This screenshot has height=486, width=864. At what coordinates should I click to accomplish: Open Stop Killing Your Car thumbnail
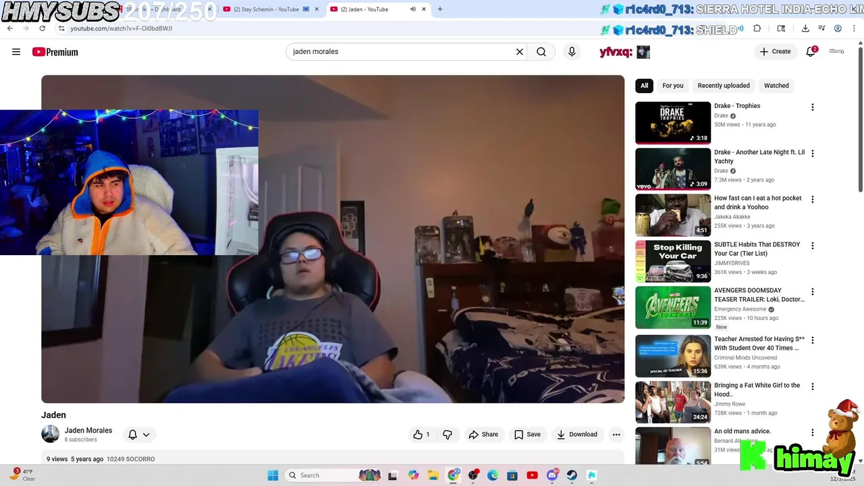point(673,261)
